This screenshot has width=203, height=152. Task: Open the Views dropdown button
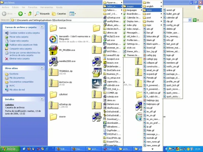tap(73, 14)
